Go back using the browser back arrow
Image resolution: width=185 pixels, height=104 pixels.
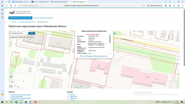click(x=7, y=5)
